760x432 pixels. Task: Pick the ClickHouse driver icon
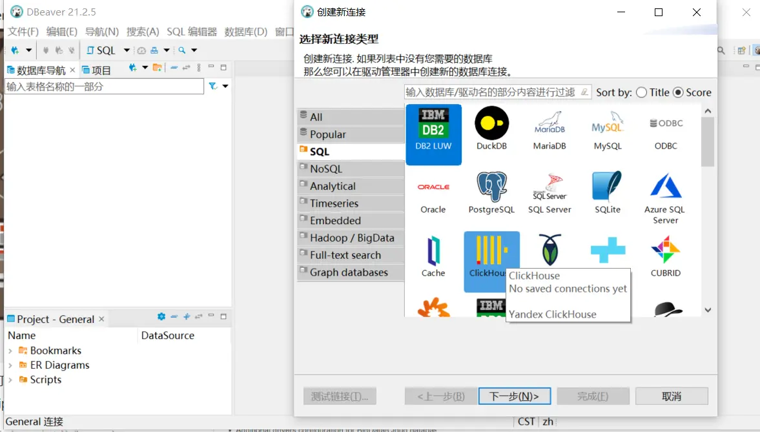pos(491,262)
